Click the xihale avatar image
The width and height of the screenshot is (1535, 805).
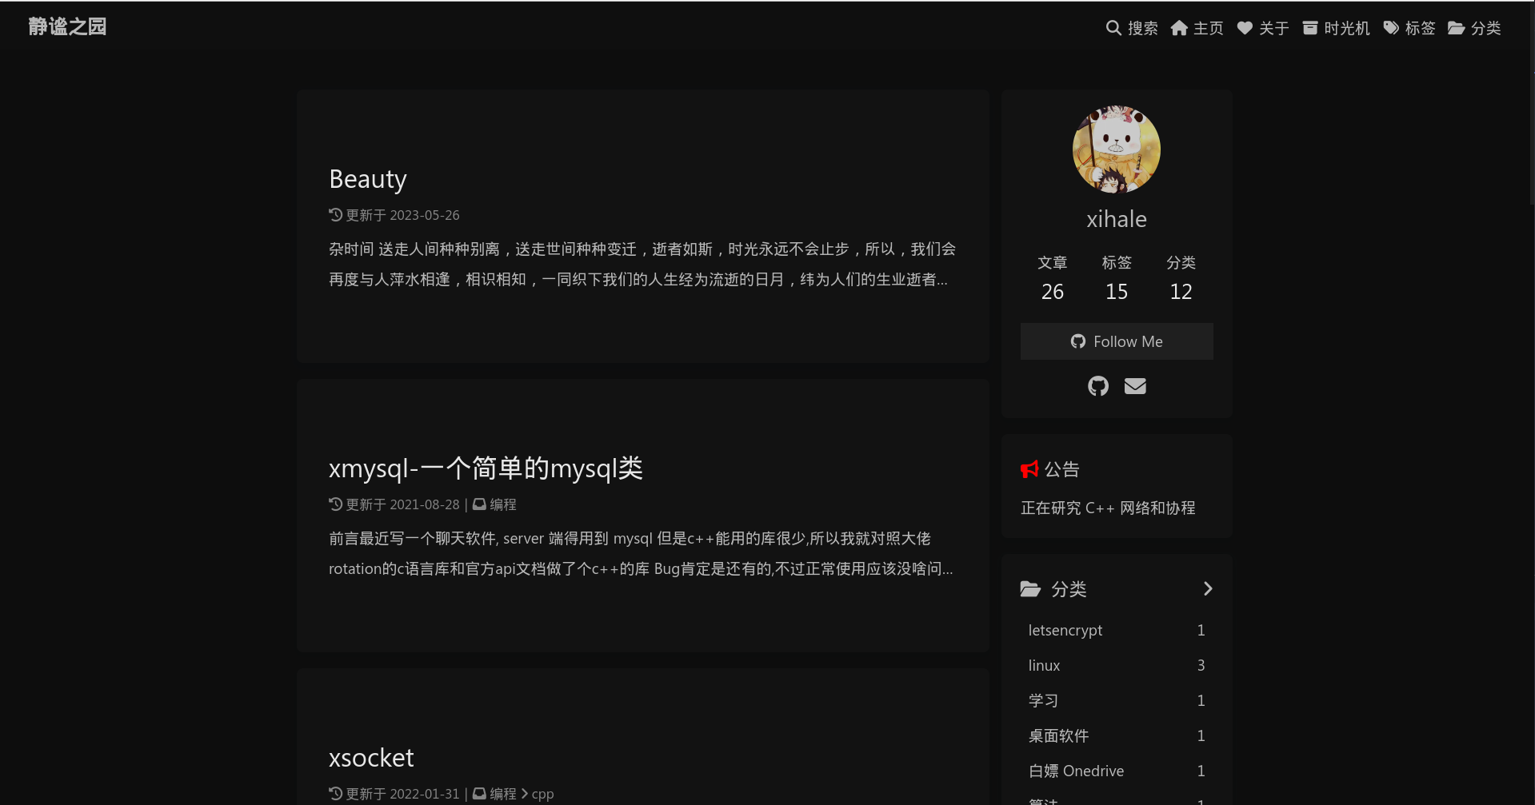1116,149
